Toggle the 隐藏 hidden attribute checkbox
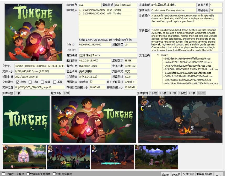Image resolution: width=227 pixels, height=176 pixels. [42, 82]
